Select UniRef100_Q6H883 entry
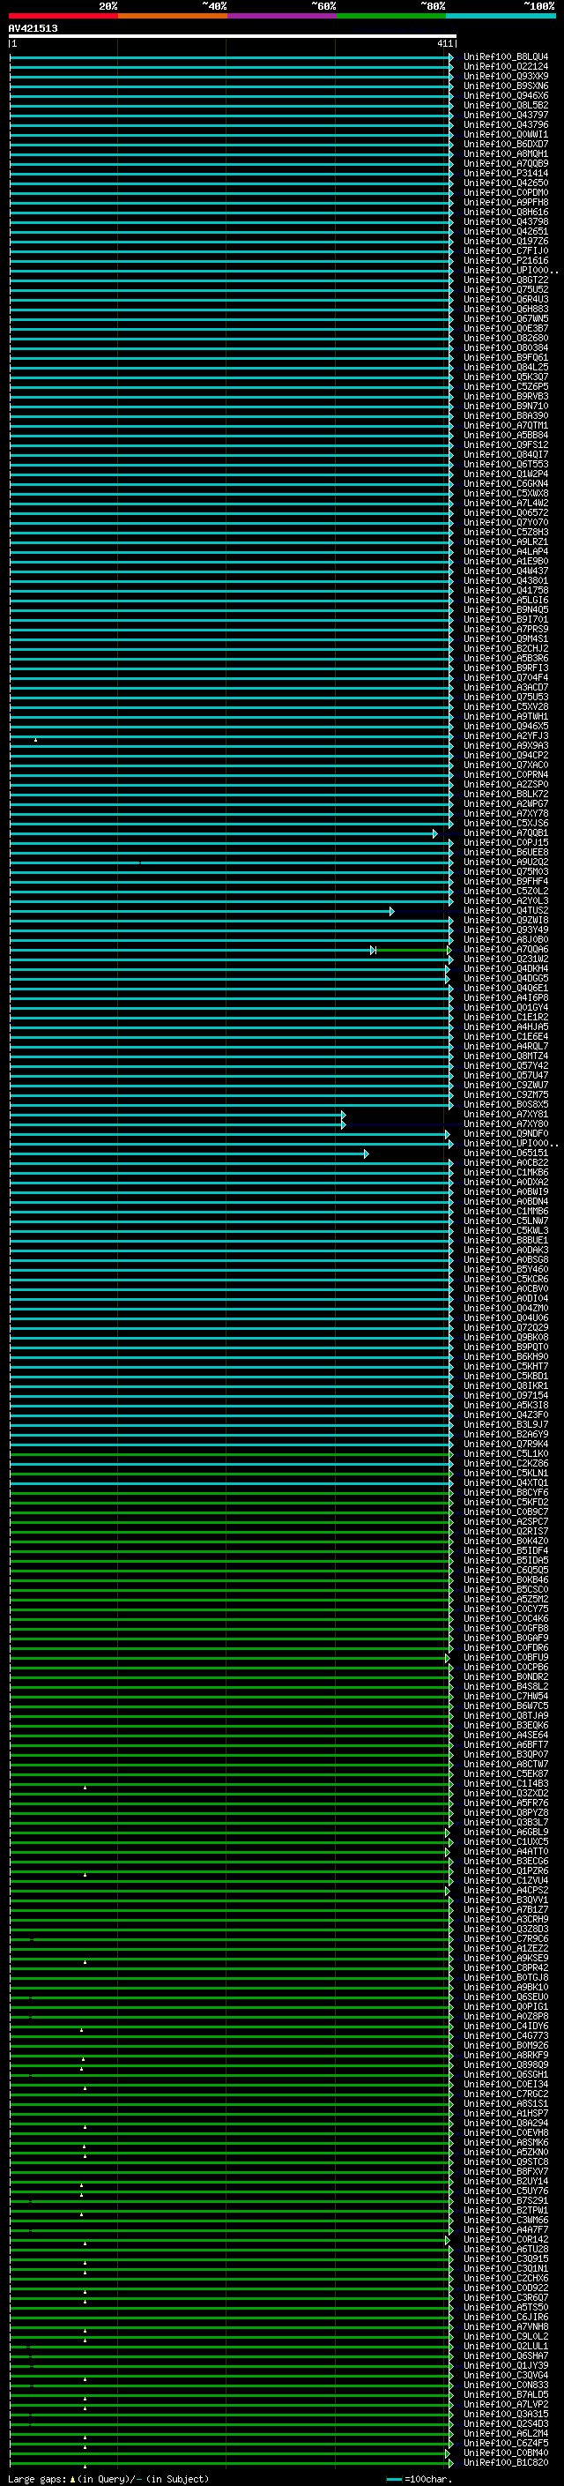The image size is (564, 2486). tap(505, 309)
